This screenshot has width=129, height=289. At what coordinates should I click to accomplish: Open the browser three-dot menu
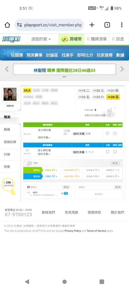(122, 25)
